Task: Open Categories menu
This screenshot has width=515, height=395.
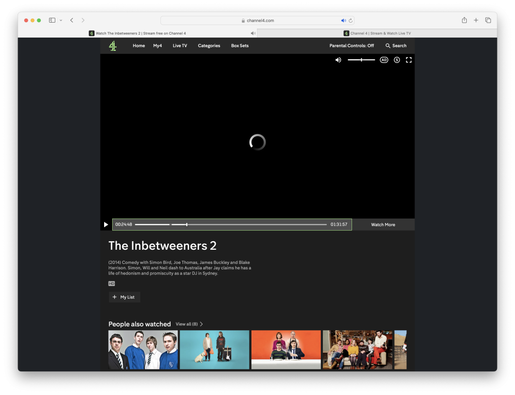Action: (209, 46)
